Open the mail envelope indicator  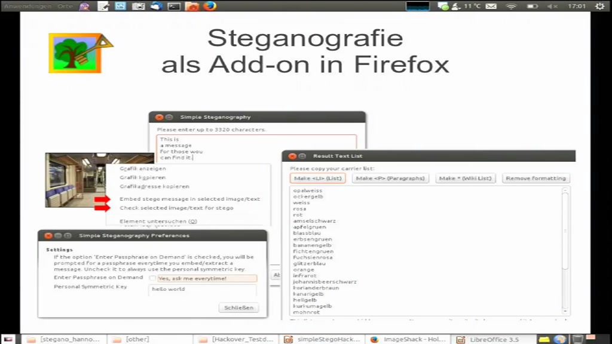coord(491,6)
